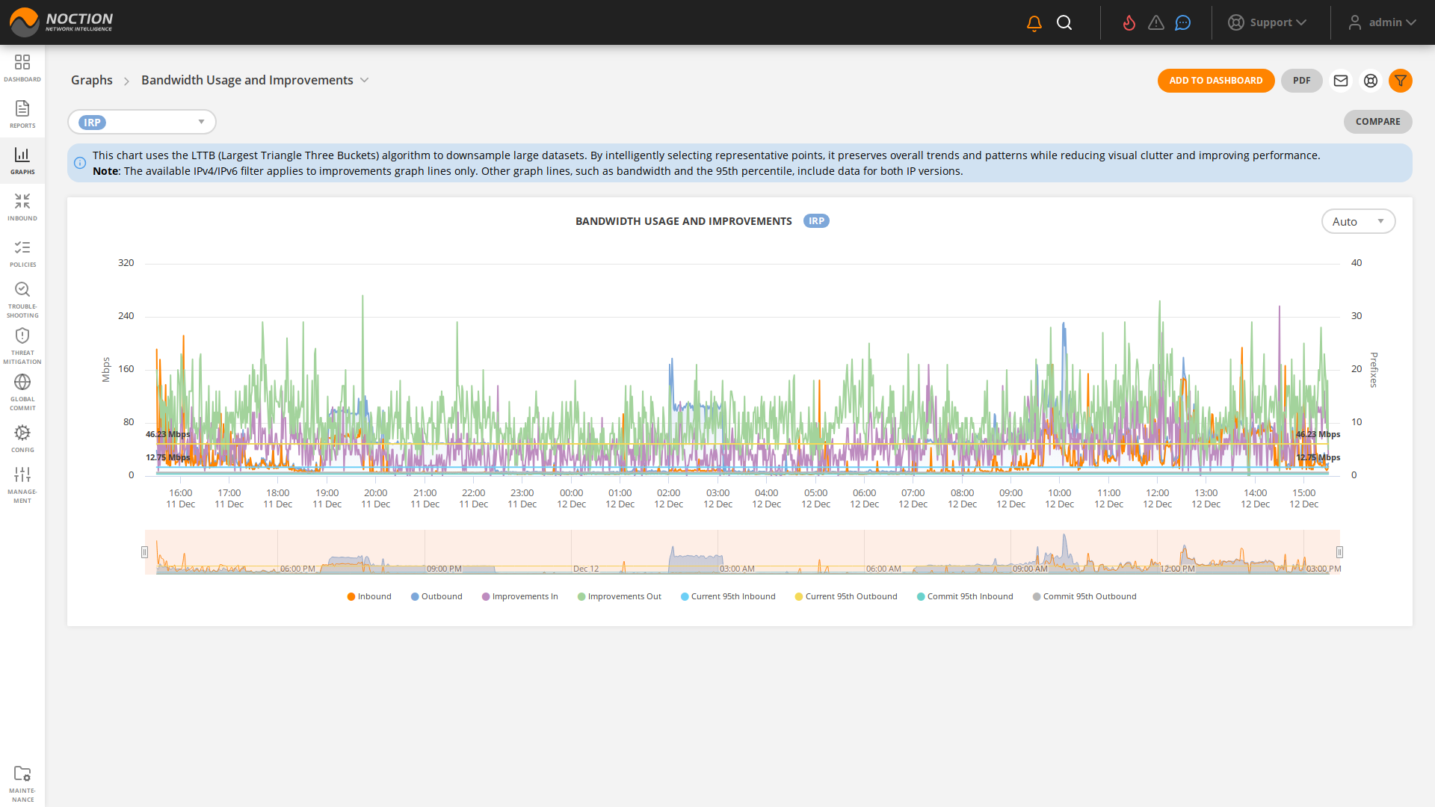This screenshot has height=807, width=1435.
Task: Expand the Auto aggregation dropdown
Action: coord(1358,221)
